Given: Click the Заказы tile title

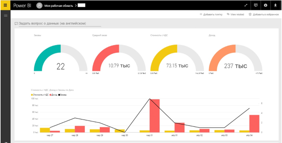Looking at the screenshot, I should (x=37, y=36).
